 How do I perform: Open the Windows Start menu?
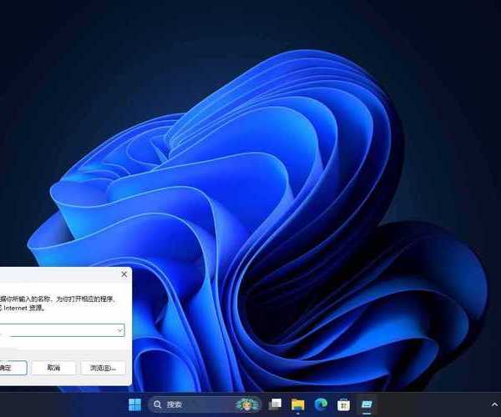pyautogui.click(x=134, y=404)
